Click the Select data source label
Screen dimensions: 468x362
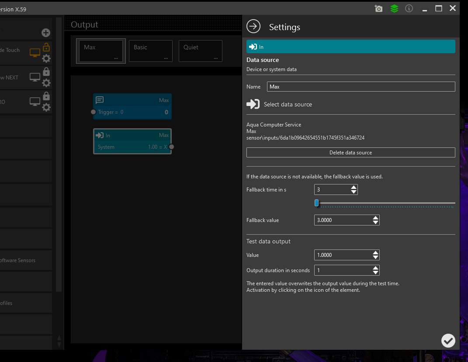[288, 105]
